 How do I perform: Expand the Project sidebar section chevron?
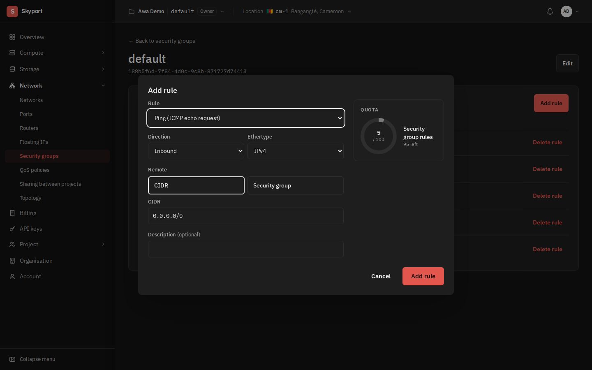[103, 244]
